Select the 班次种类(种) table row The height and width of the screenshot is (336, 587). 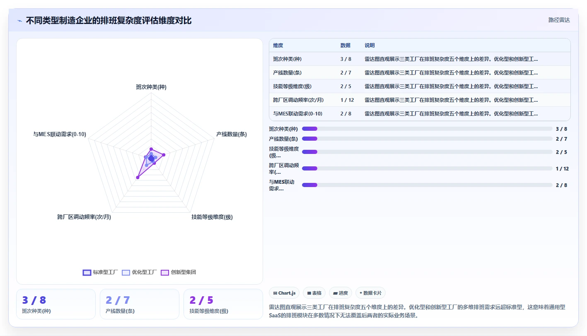[x=420, y=59]
